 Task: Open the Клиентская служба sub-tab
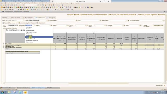pos(24,23)
